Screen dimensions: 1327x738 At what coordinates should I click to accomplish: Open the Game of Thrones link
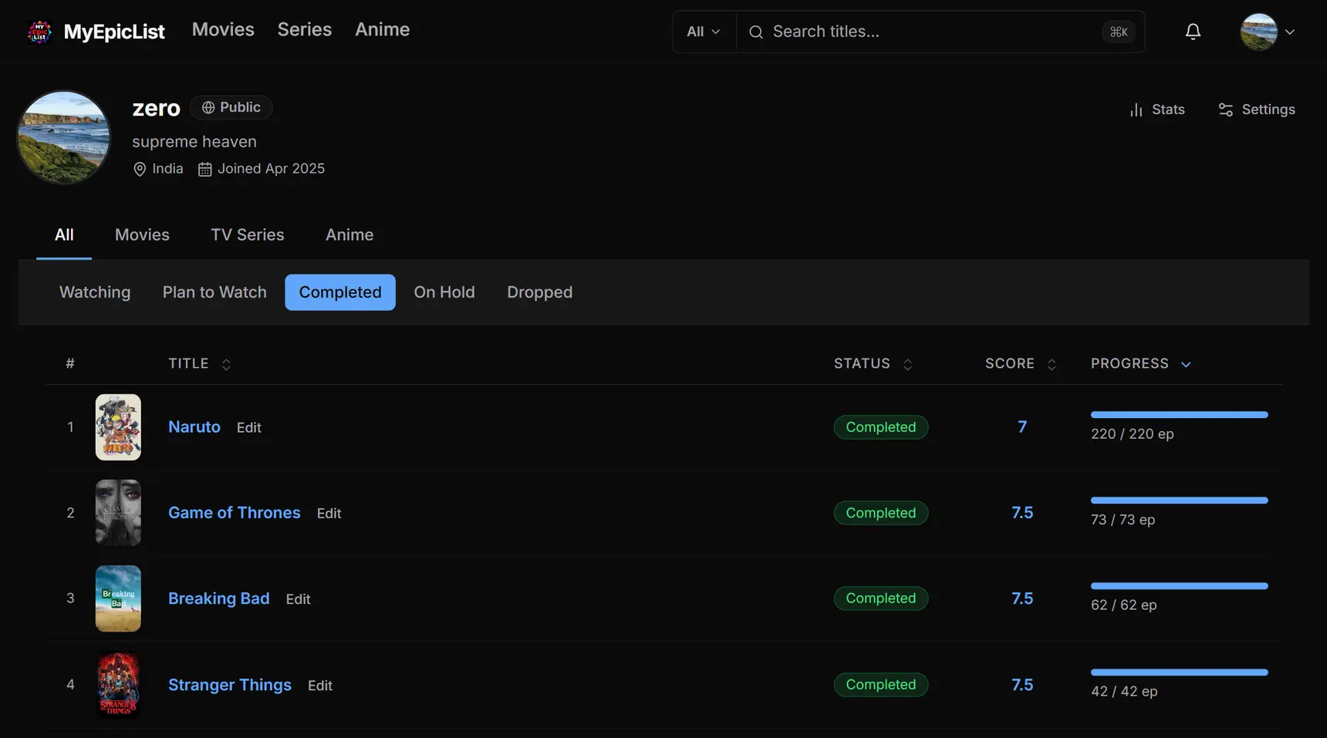pos(235,513)
